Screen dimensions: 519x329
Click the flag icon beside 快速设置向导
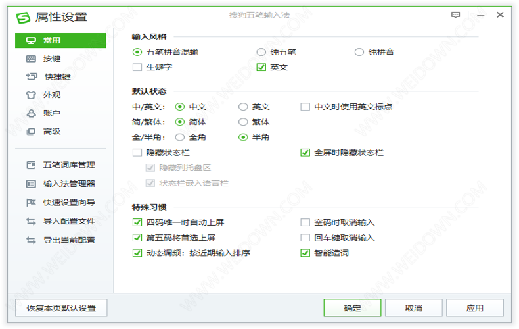(31, 202)
